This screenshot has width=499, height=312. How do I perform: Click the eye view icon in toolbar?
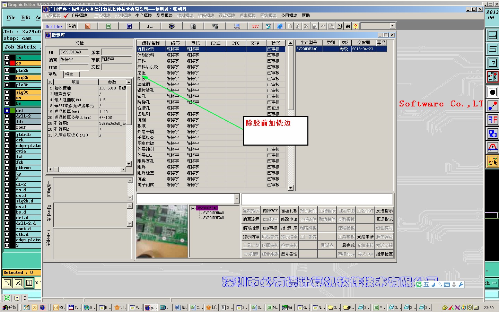[x=172, y=26]
